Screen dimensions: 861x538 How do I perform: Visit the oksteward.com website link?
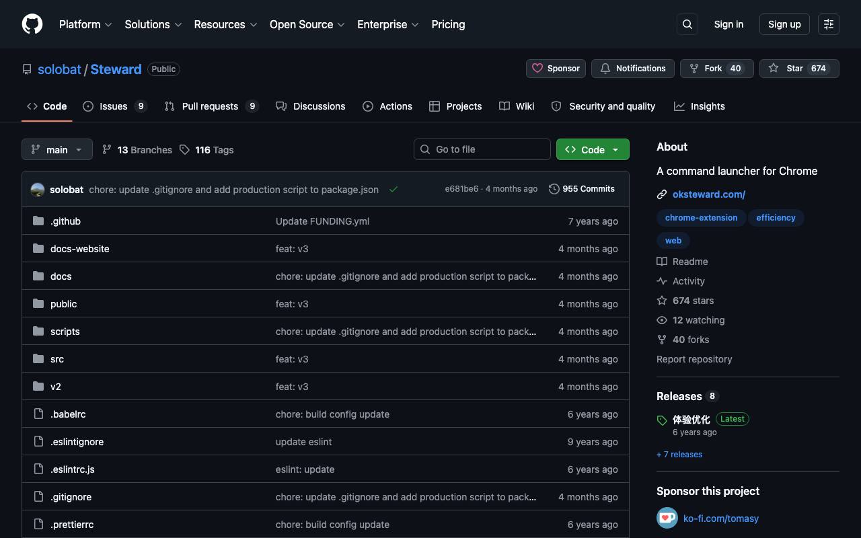click(x=709, y=194)
